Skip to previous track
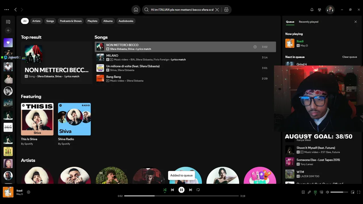Image resolution: width=363 pixels, height=204 pixels. pyautogui.click(x=172, y=190)
